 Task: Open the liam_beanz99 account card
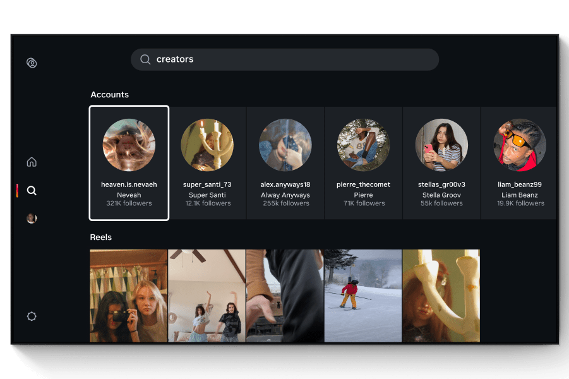tap(519, 163)
